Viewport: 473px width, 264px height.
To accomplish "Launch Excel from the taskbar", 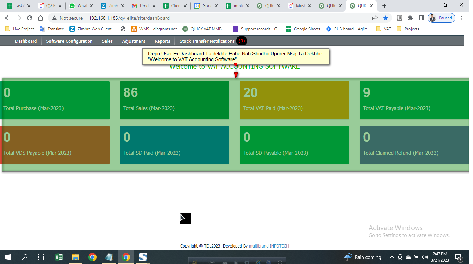I will click(x=59, y=257).
